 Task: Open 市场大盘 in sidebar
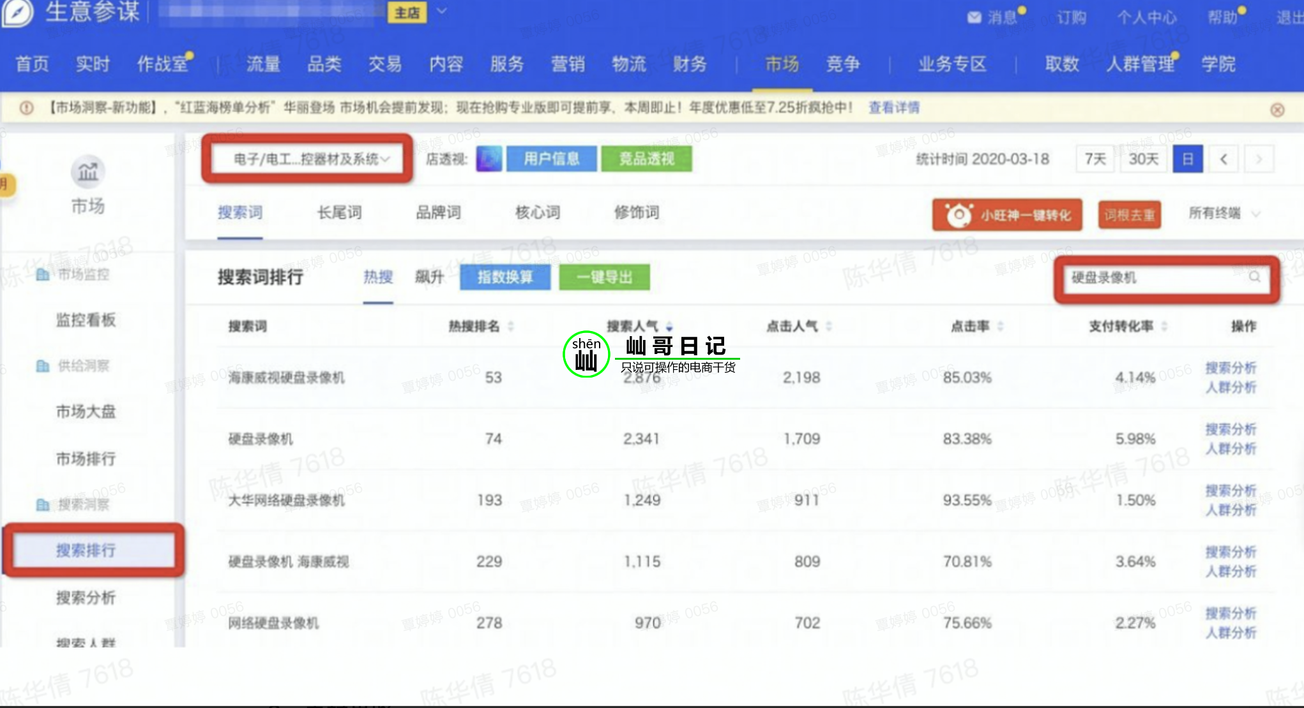click(x=86, y=412)
